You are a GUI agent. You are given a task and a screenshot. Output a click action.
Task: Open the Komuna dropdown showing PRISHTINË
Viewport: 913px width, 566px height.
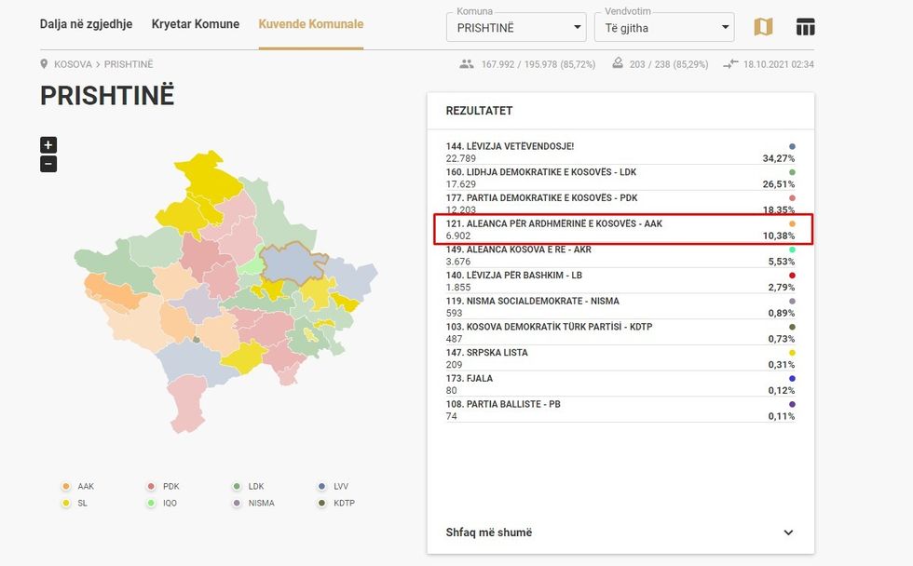(515, 28)
